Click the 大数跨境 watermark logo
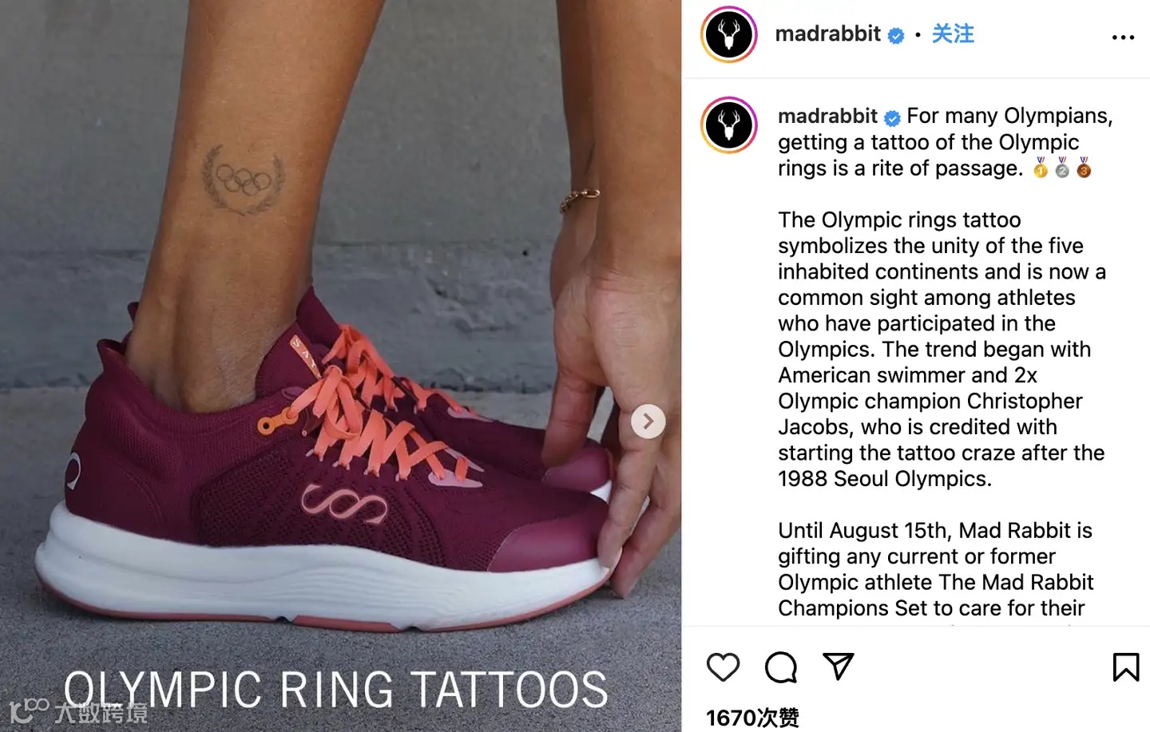Image resolution: width=1150 pixels, height=732 pixels. (78, 710)
